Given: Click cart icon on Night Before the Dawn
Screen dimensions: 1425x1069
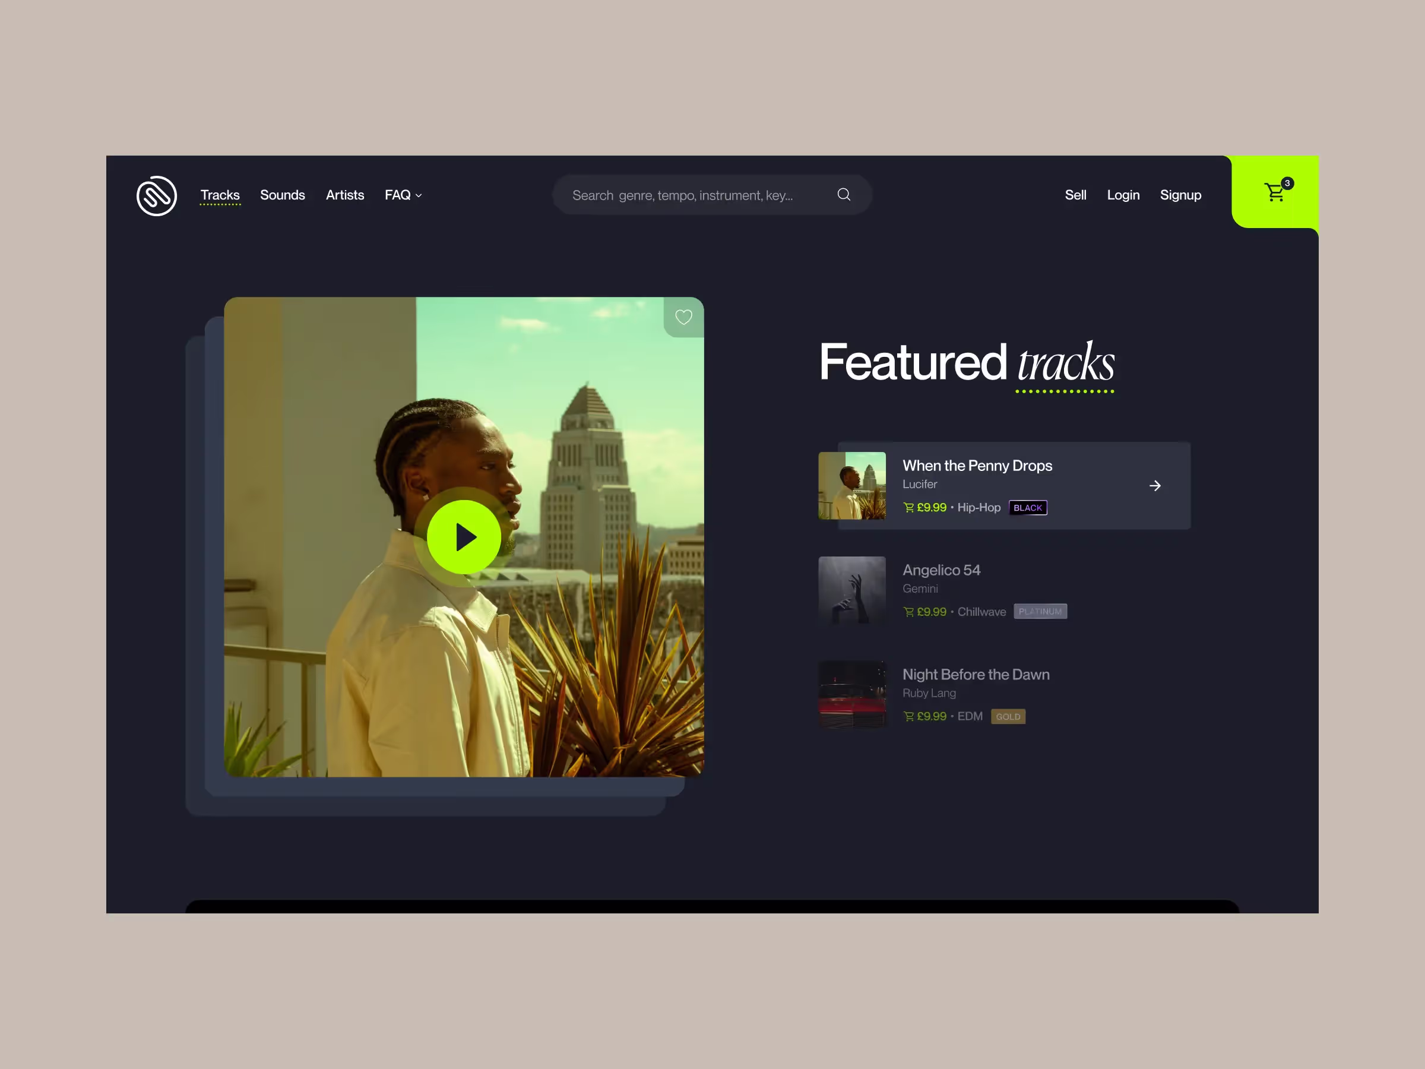Looking at the screenshot, I should click(908, 717).
